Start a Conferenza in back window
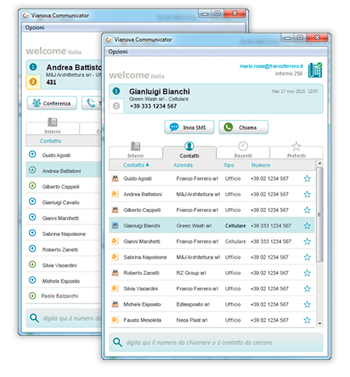The width and height of the screenshot is (350, 377). (x=52, y=103)
